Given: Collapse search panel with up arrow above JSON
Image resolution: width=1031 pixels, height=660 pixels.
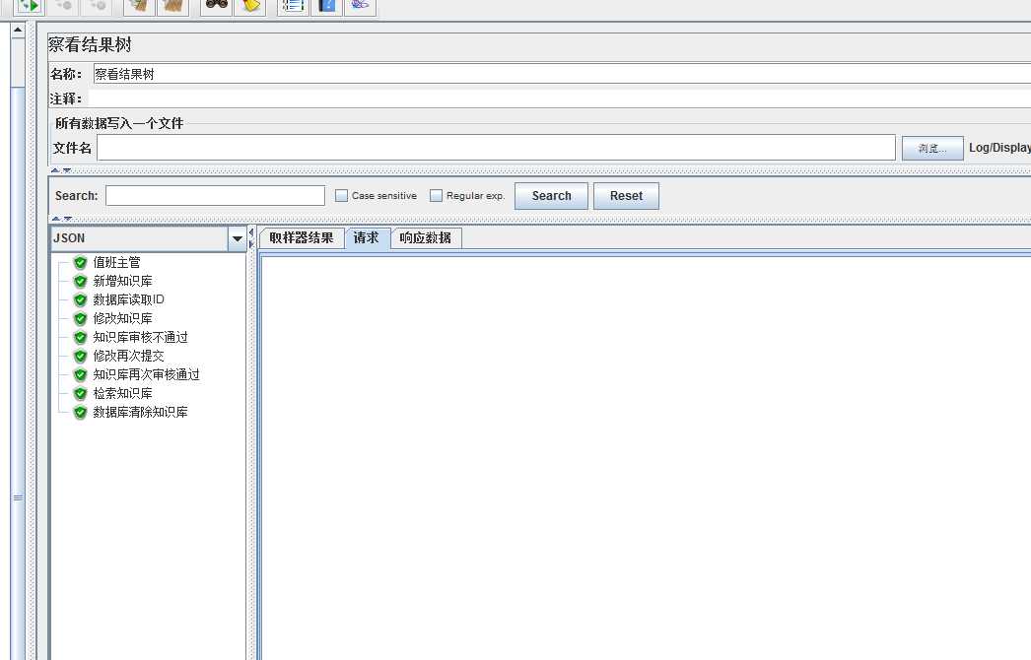Looking at the screenshot, I should pos(56,219).
